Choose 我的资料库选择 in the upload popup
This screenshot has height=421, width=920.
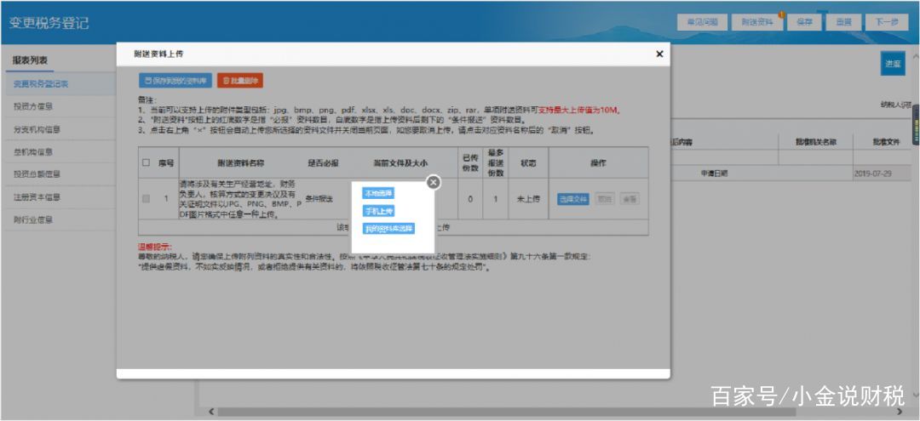(388, 228)
